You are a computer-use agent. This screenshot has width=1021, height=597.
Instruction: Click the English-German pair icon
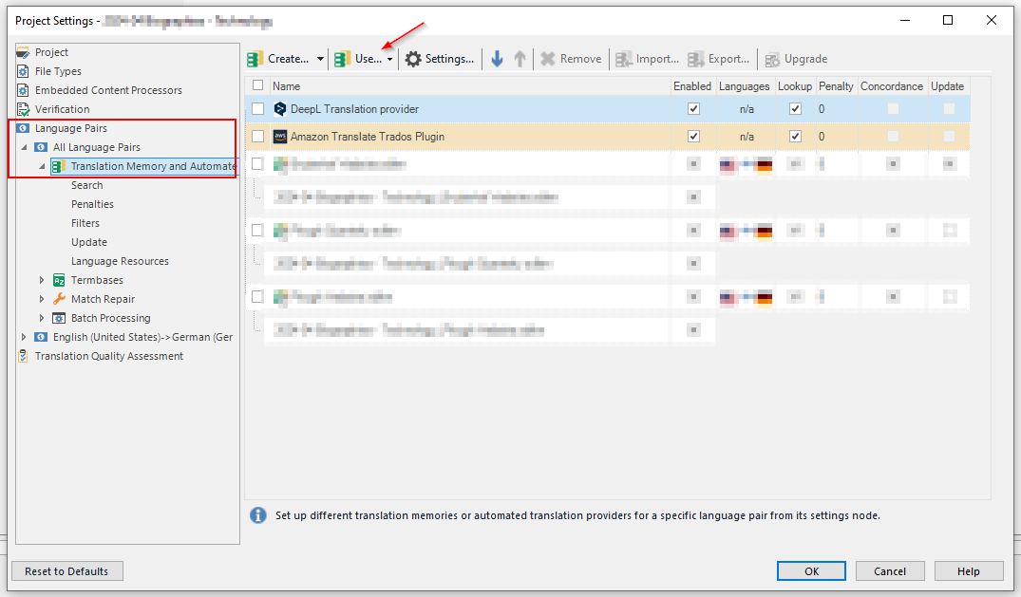[x=41, y=337]
